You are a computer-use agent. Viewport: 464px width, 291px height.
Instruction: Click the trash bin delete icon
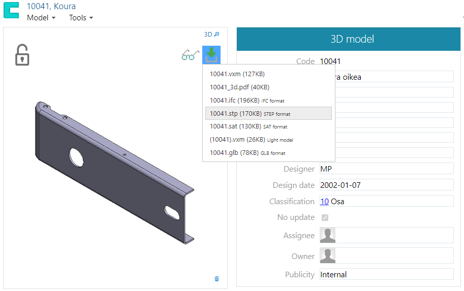coord(217,279)
